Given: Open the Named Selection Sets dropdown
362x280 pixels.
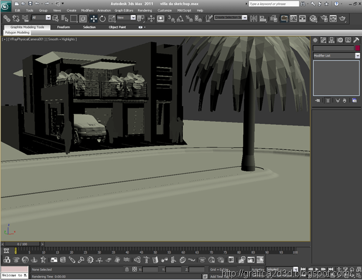Looking at the screenshot, I should pos(230,18).
